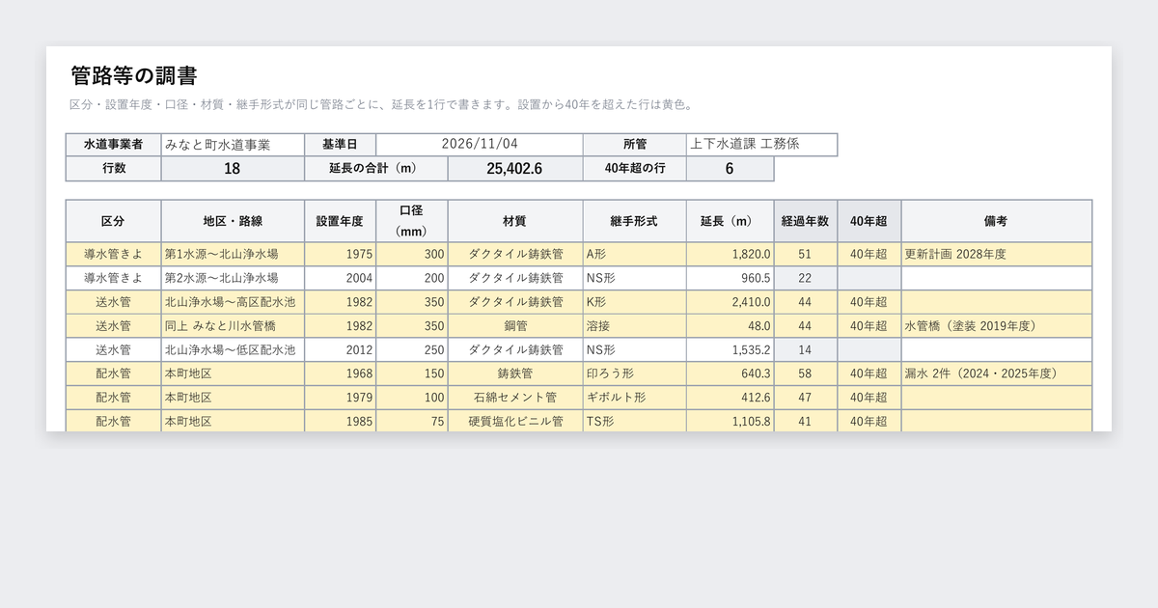Select the 材質 column header
The height and width of the screenshot is (608, 1158).
tap(515, 221)
